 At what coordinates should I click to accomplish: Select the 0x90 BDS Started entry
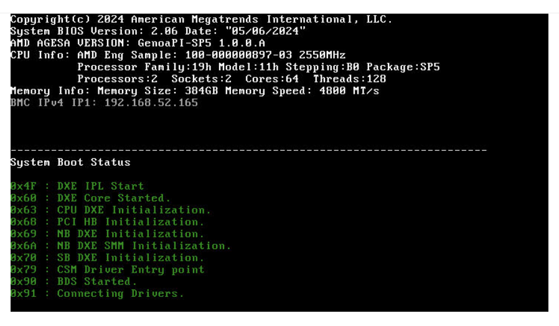[x=73, y=281]
